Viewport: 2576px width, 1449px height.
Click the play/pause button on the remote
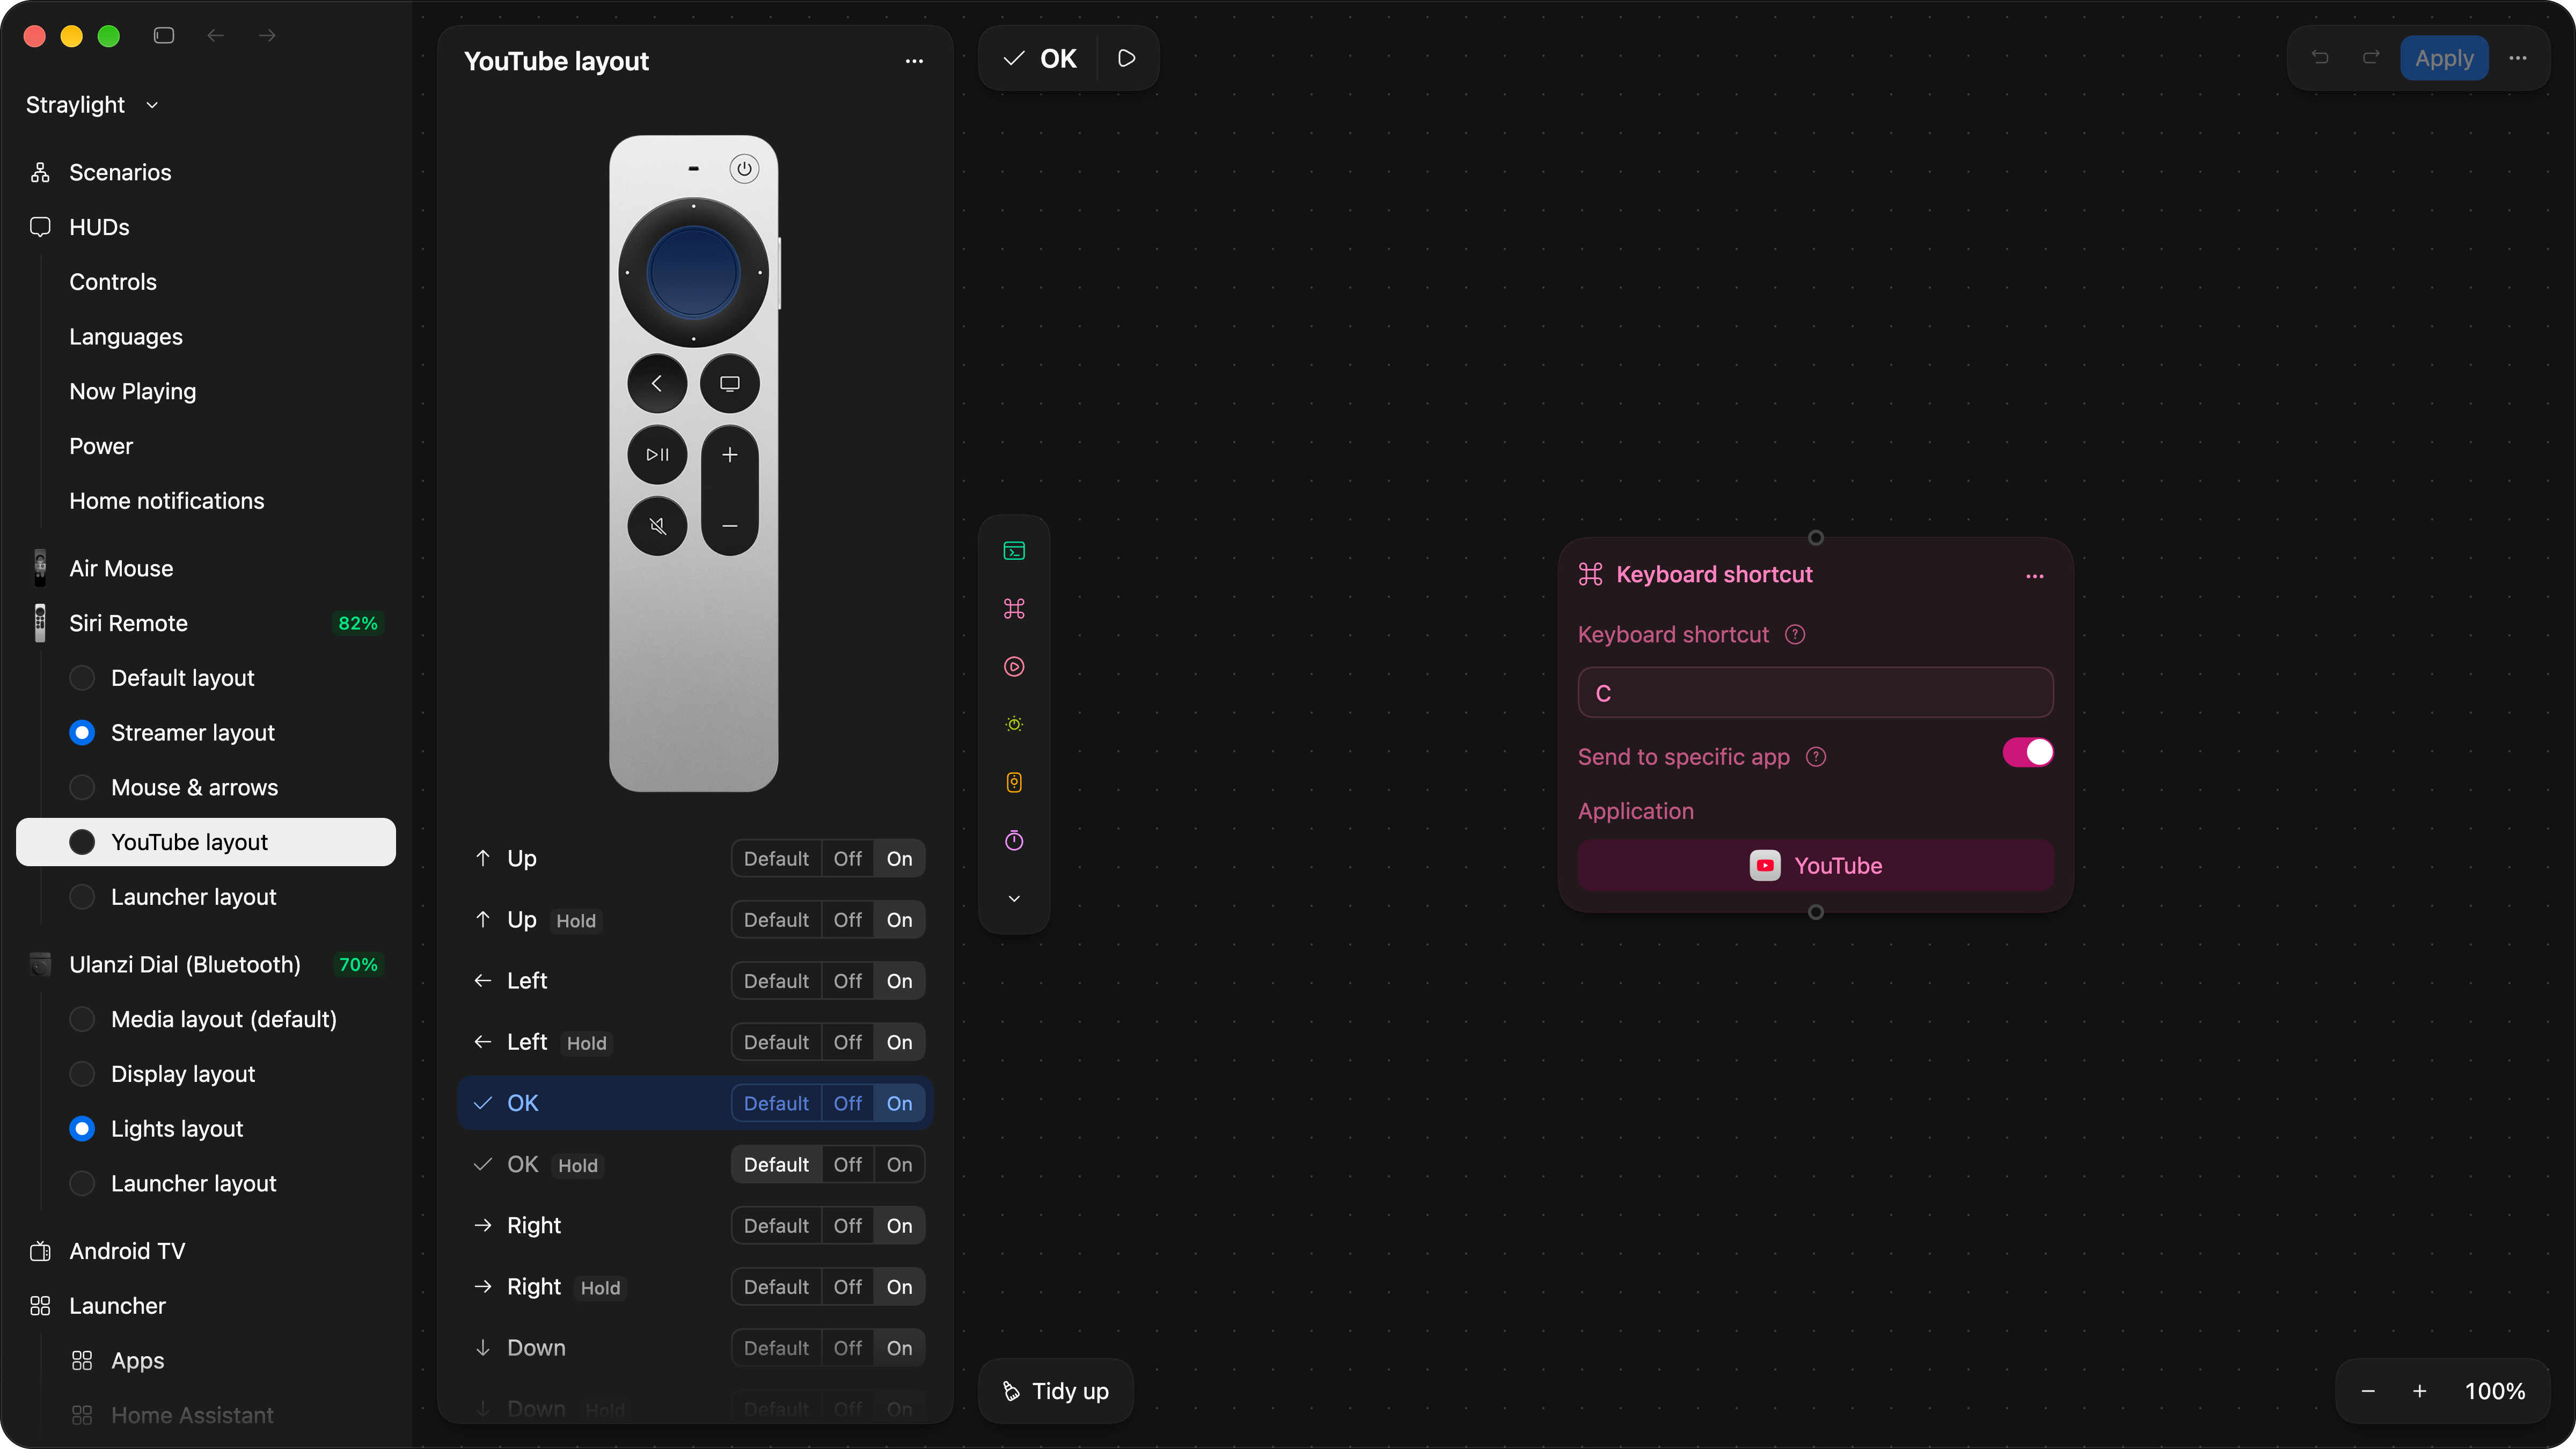(x=657, y=455)
